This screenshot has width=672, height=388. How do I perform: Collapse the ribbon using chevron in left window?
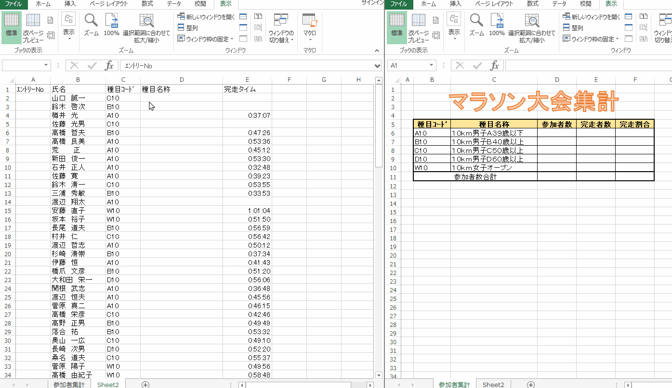click(377, 50)
